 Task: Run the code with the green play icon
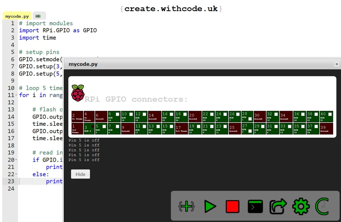pos(211,206)
